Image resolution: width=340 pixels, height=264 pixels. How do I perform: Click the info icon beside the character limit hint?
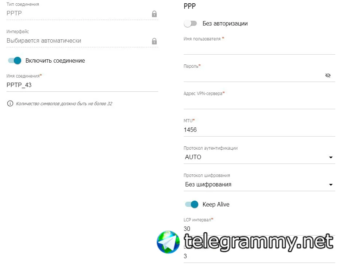click(x=10, y=103)
